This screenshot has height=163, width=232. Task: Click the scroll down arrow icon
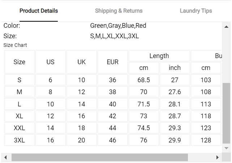click(x=226, y=148)
